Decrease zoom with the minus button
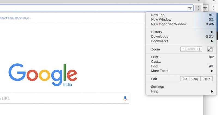218x115 pixels. coord(183,49)
